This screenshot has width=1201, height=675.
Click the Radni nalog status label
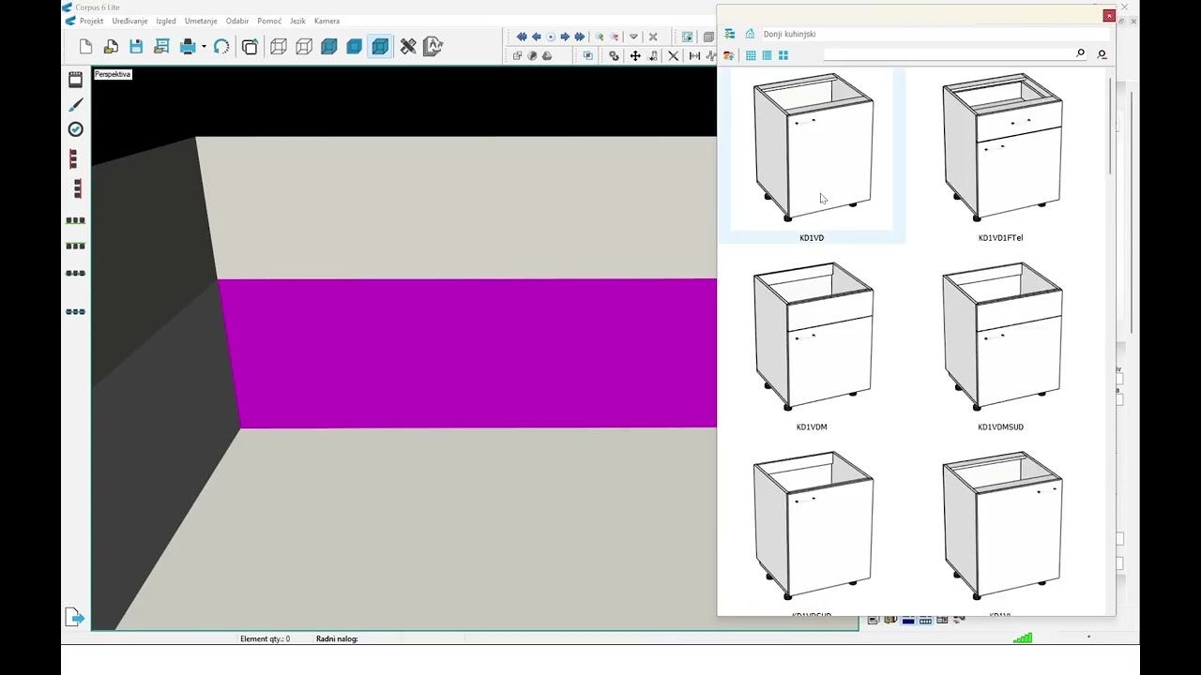click(337, 638)
